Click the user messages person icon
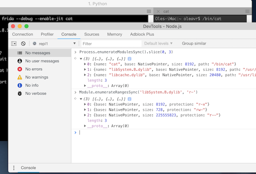 click(x=19, y=61)
